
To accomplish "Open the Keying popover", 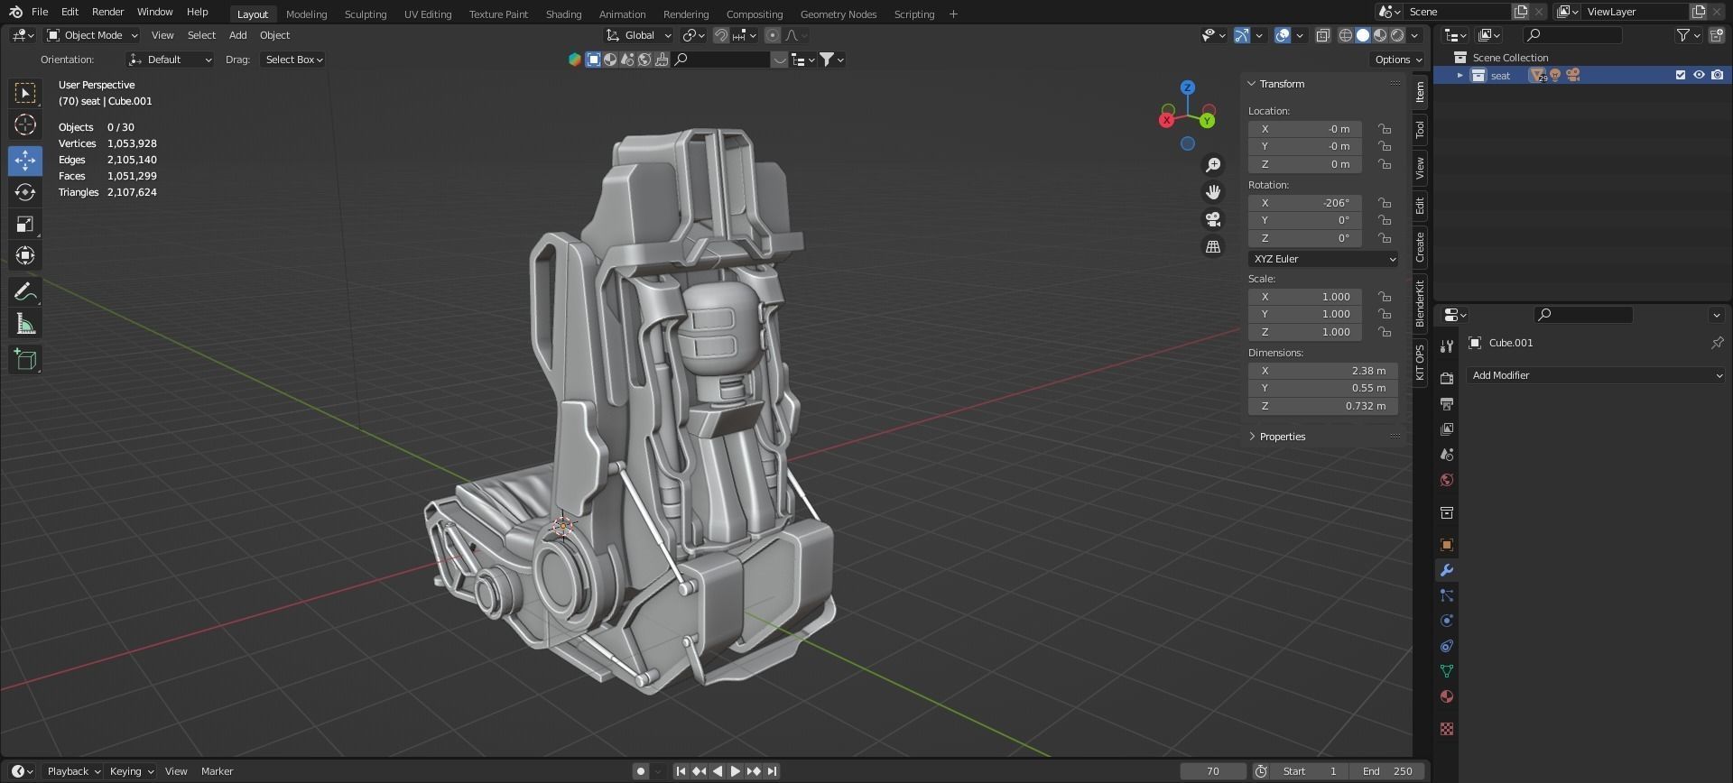I will [131, 771].
